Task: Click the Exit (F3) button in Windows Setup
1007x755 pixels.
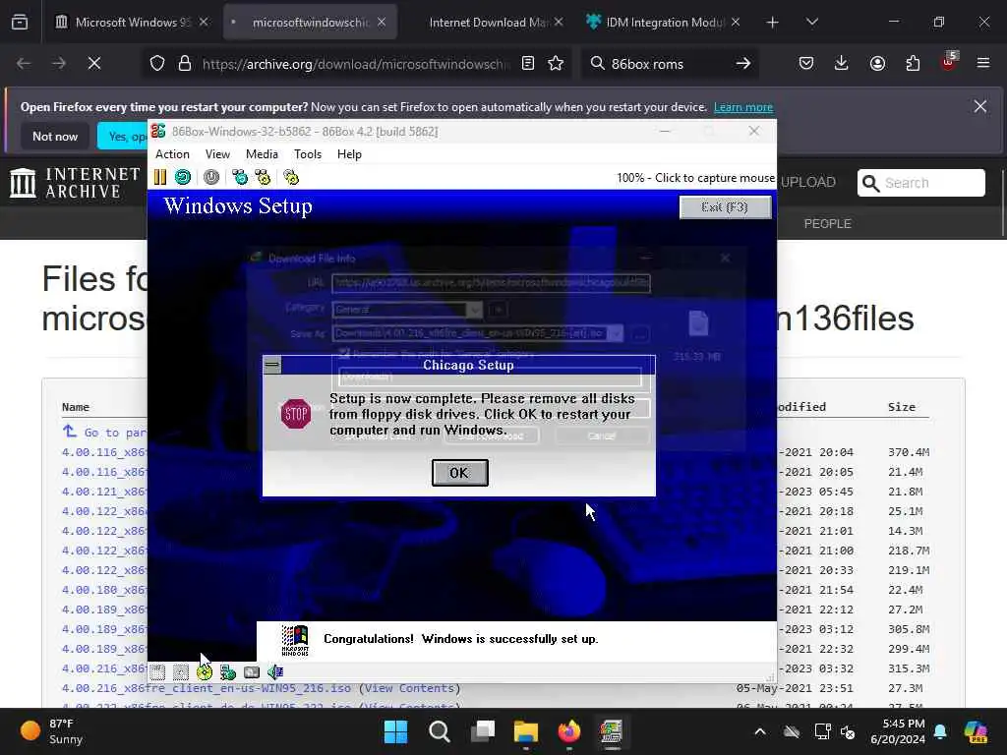Action: click(x=725, y=206)
